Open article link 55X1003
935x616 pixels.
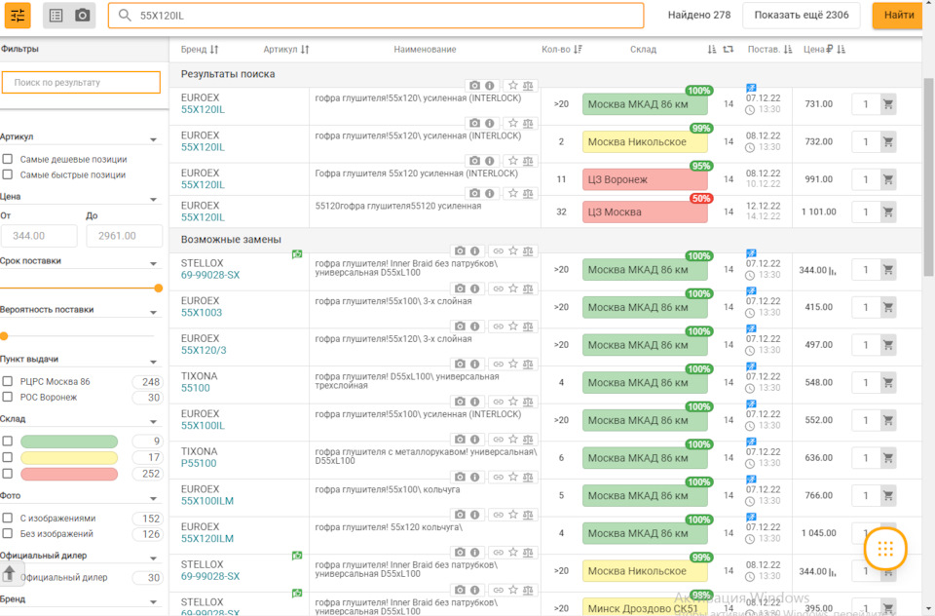click(x=202, y=313)
